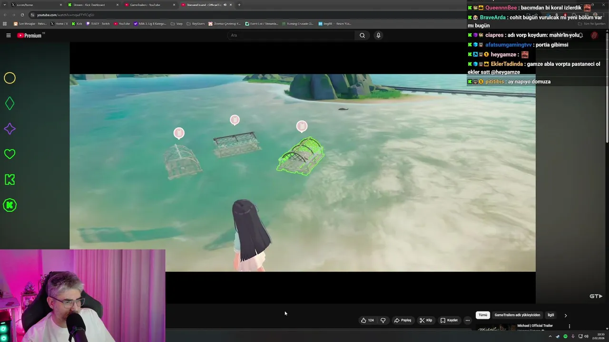Dislike the video with thumbs down
609x342 pixels.
(x=383, y=320)
